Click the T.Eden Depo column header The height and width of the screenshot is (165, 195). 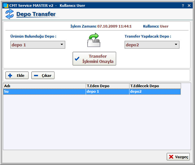107,86
